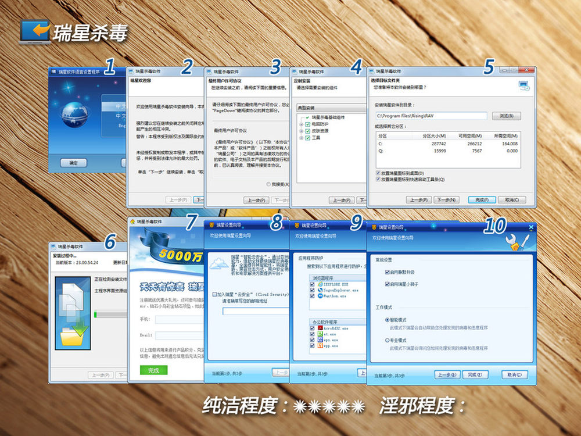
Task: Click the title bar icon of welcome window 2
Action: tap(131, 71)
